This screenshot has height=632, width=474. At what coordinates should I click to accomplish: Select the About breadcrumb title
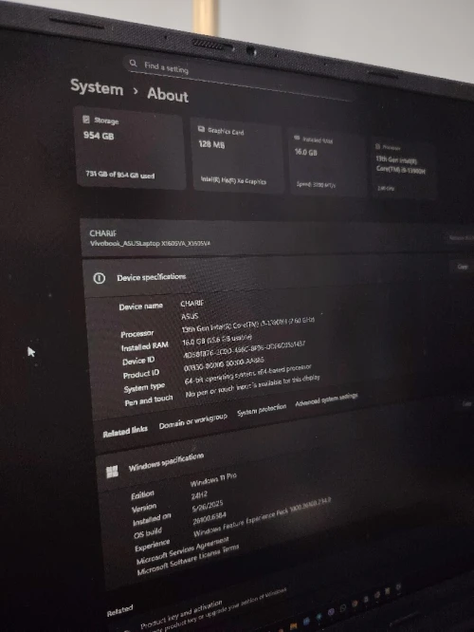168,94
